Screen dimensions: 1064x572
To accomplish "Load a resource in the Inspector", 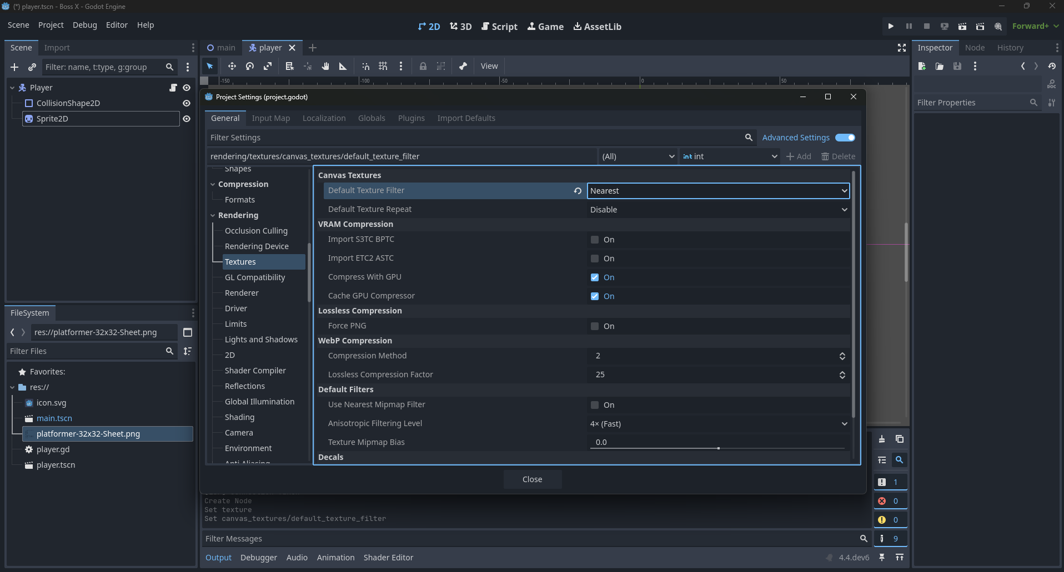I will coord(940,66).
